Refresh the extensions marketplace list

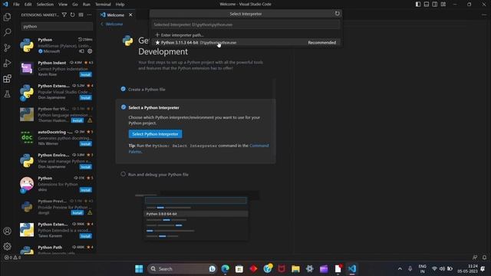pos(72,15)
